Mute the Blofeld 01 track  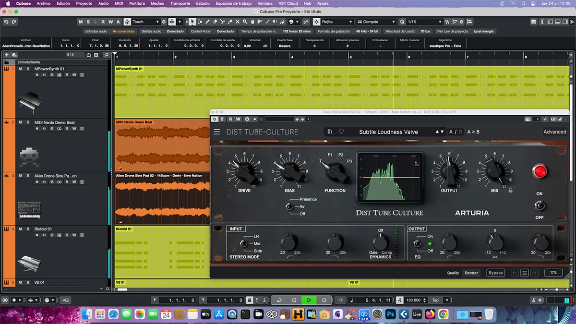pyautogui.click(x=21, y=229)
